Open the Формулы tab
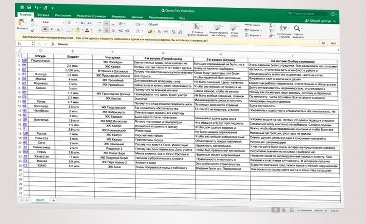Screen dimensions: 366x224 click(x=118, y=17)
